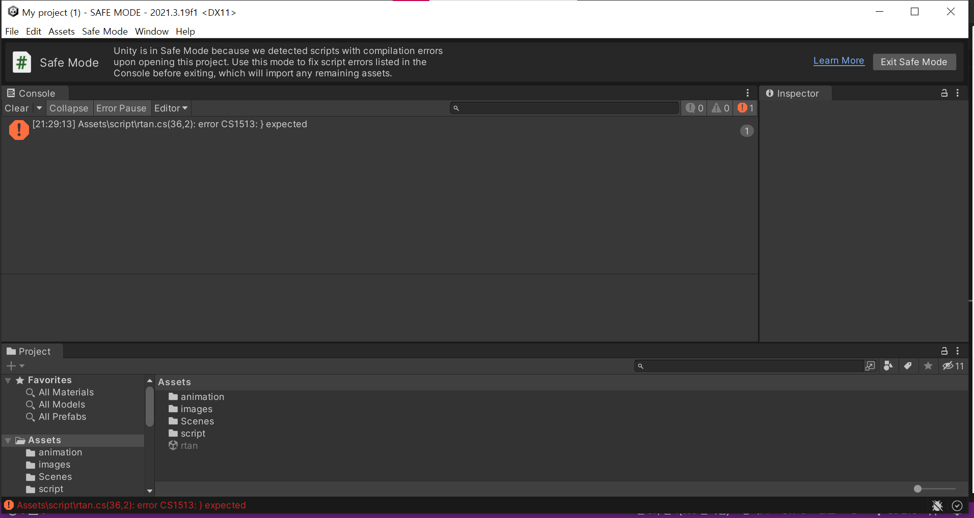Viewport: 974px width, 518px height.
Task: Toggle Error Pause in the Console
Action: click(x=121, y=108)
